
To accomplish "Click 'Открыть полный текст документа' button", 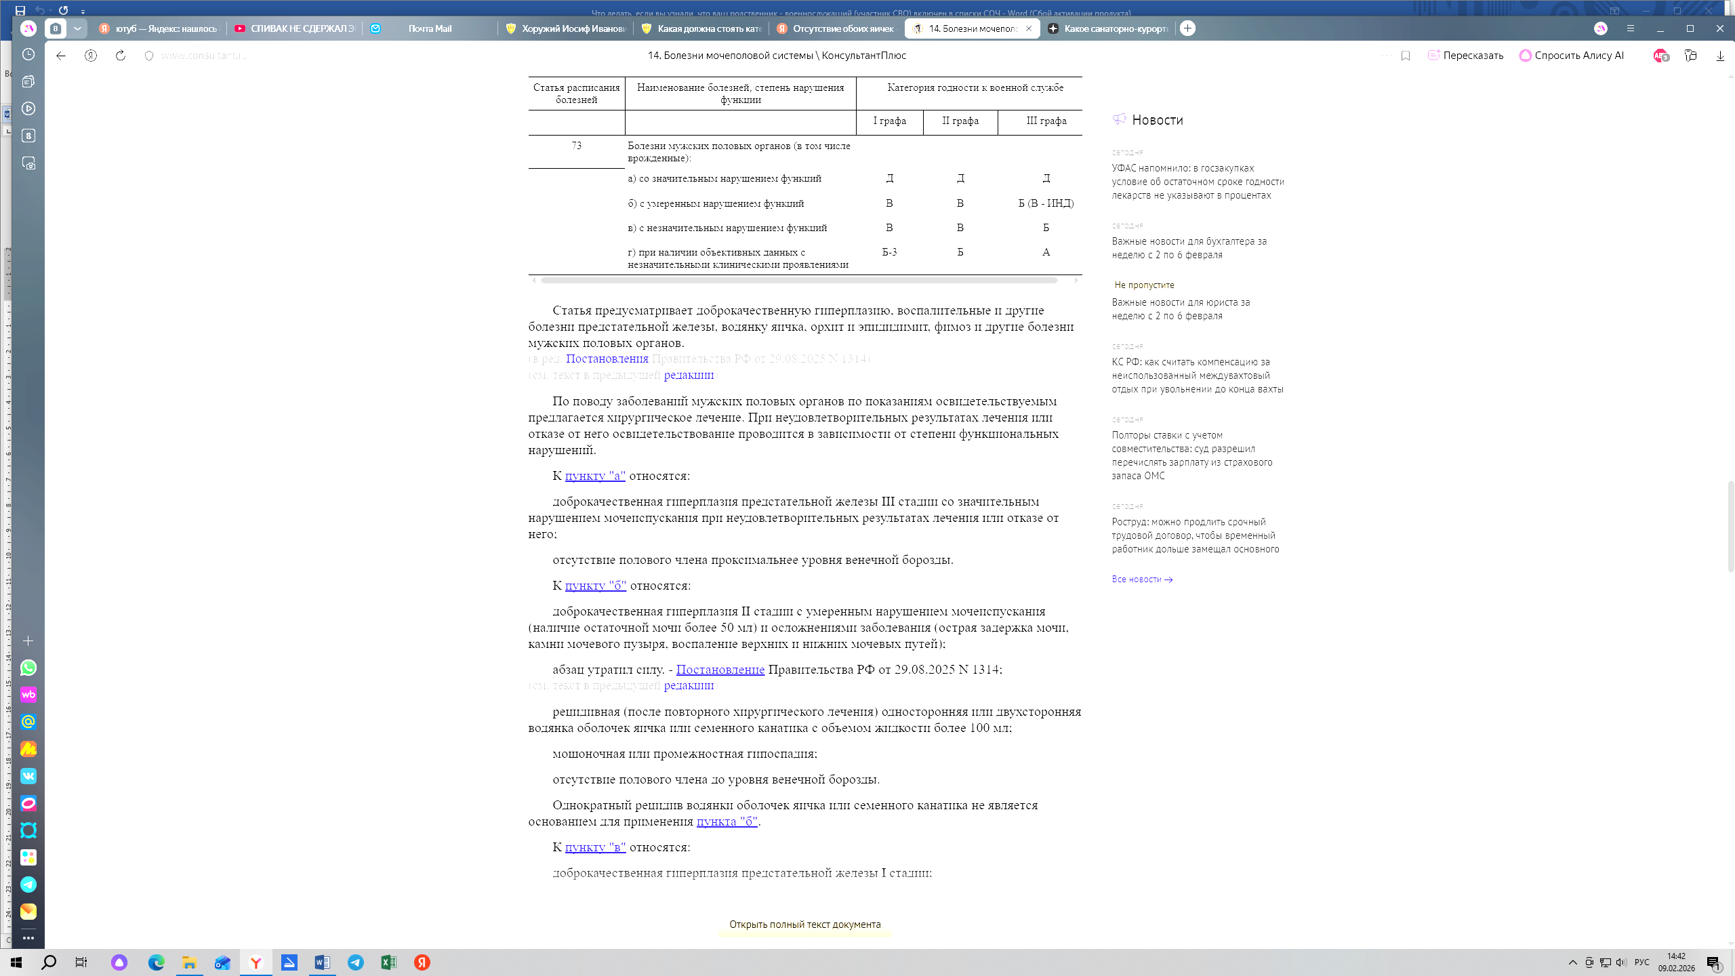I will [x=805, y=924].
